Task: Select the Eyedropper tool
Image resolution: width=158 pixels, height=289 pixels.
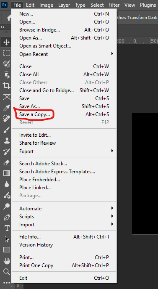Action: coord(7,108)
